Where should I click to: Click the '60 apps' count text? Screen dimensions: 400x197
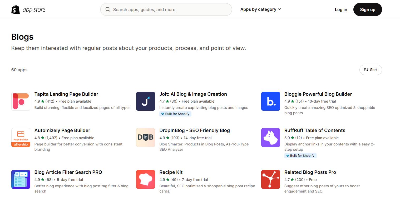tap(19, 70)
